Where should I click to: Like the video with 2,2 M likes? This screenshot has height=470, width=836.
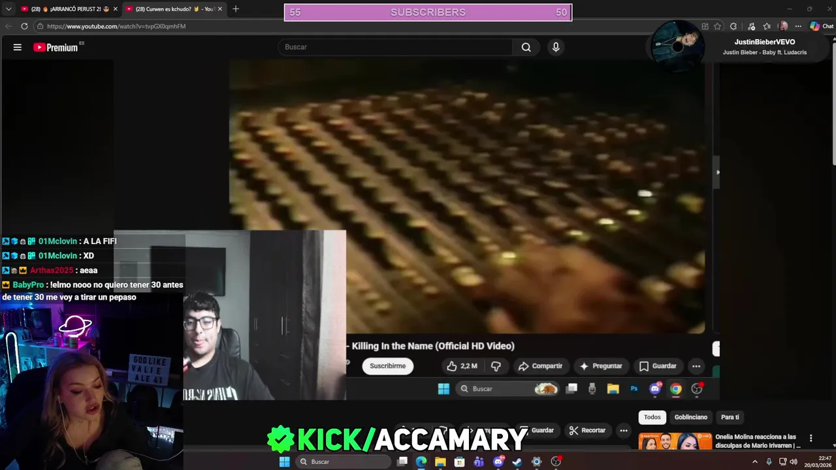pyautogui.click(x=462, y=366)
